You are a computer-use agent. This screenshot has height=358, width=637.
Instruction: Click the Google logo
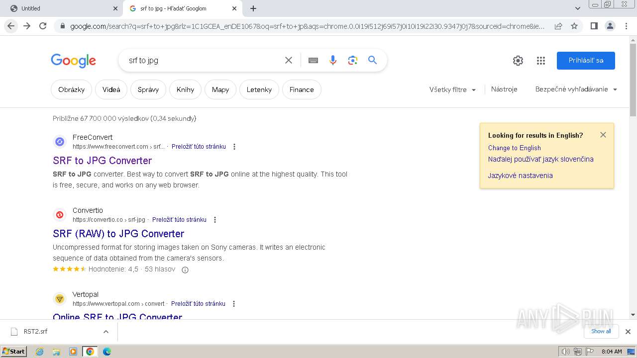pos(73,61)
